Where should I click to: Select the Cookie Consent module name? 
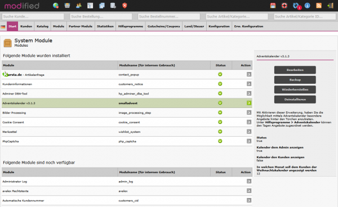[13, 122]
